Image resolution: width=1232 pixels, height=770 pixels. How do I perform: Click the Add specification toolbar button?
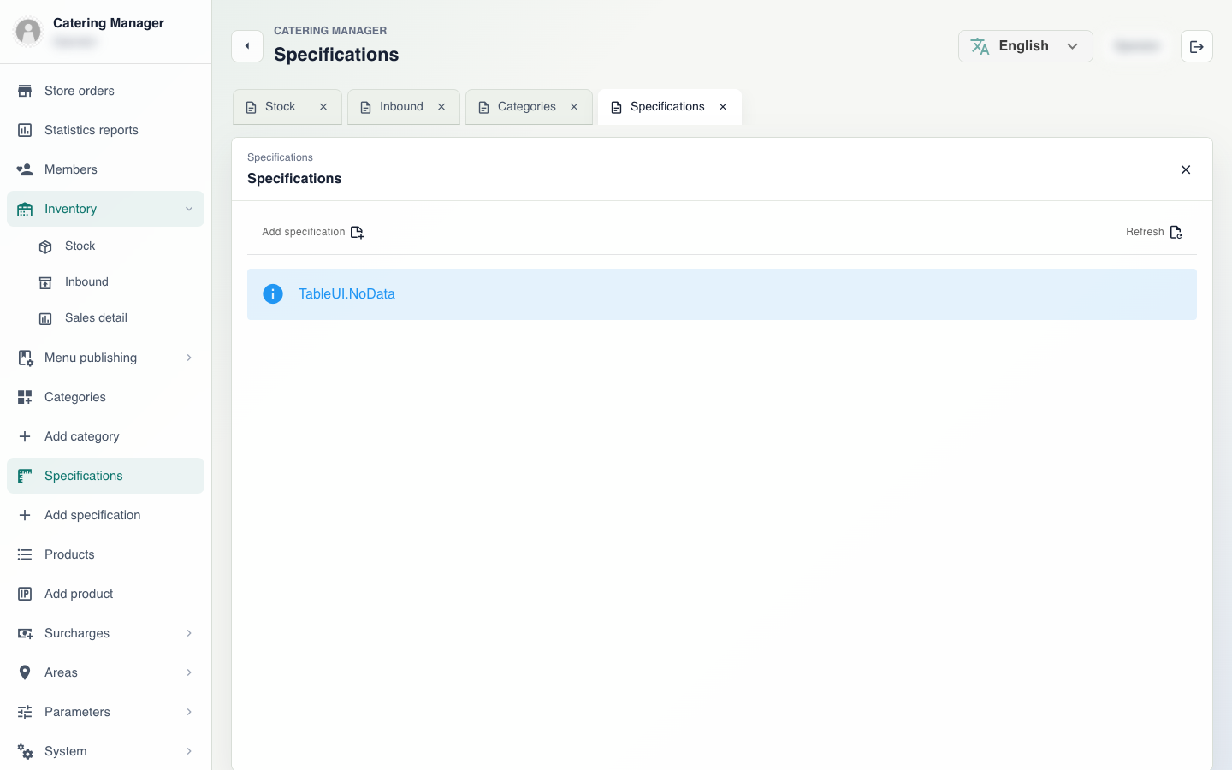[313, 232]
